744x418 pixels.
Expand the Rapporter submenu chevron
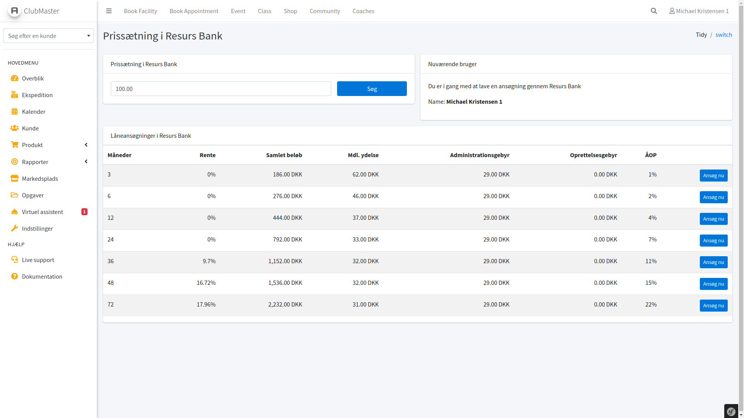click(86, 162)
